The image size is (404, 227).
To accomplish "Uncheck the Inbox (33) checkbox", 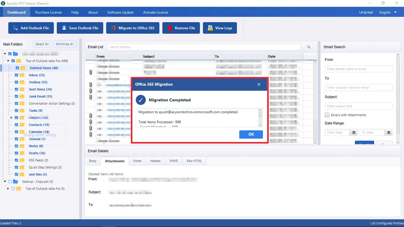I will click(17, 75).
